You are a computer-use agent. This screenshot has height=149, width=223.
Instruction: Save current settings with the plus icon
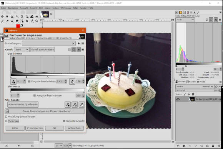(78, 43)
